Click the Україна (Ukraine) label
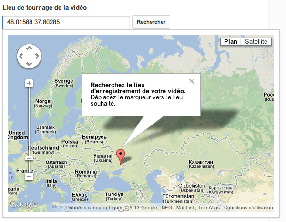Viewport: 286px width, 222px height. click(x=103, y=158)
